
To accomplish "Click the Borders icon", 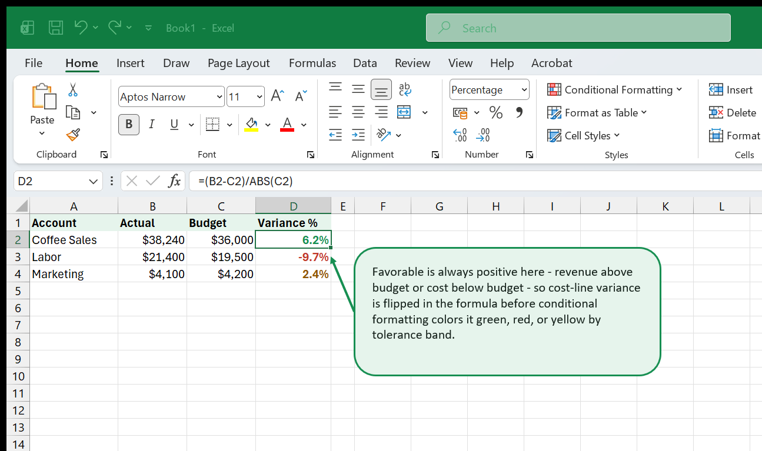I will click(212, 124).
